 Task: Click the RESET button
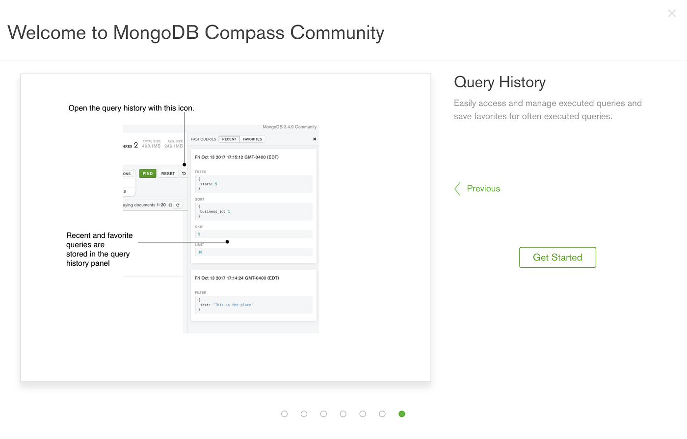pos(168,173)
